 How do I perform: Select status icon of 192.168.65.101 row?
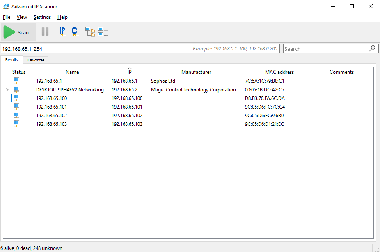click(16, 107)
